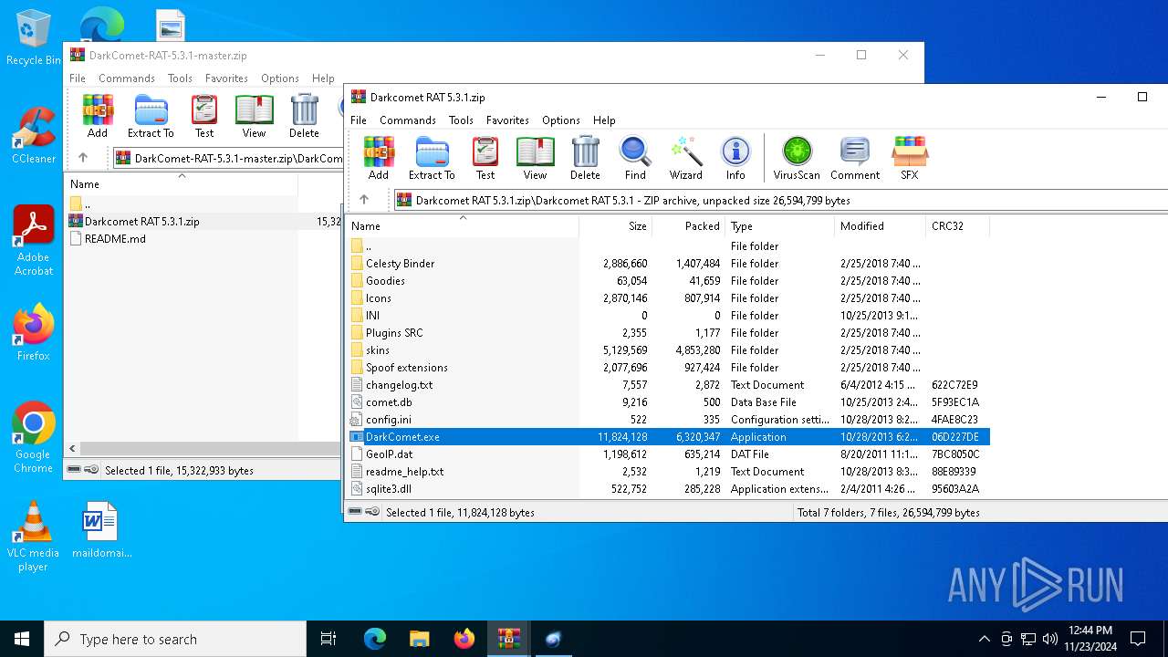Image resolution: width=1168 pixels, height=657 pixels.
Task: Open Favorites menu in front window
Action: click(507, 120)
